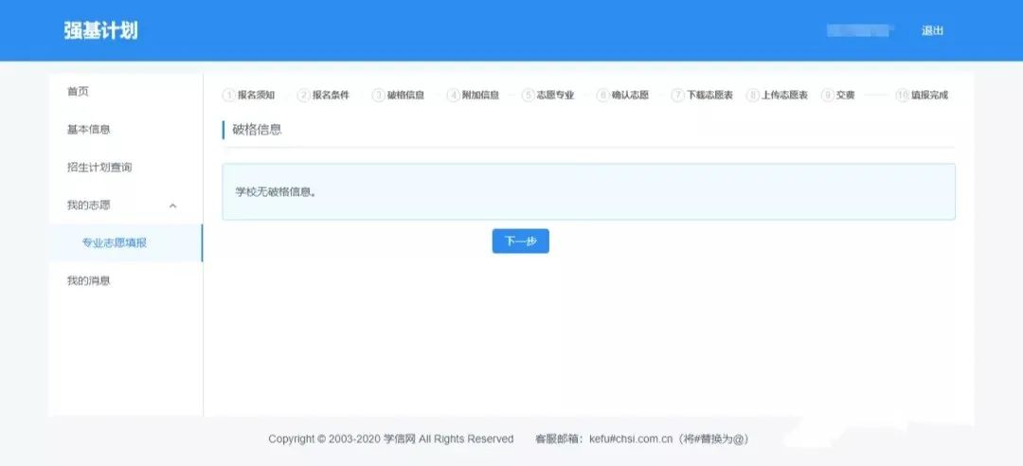Click step 6 circle icon for 确认志愿
Viewport: 1023px width, 466px height.
tap(602, 96)
